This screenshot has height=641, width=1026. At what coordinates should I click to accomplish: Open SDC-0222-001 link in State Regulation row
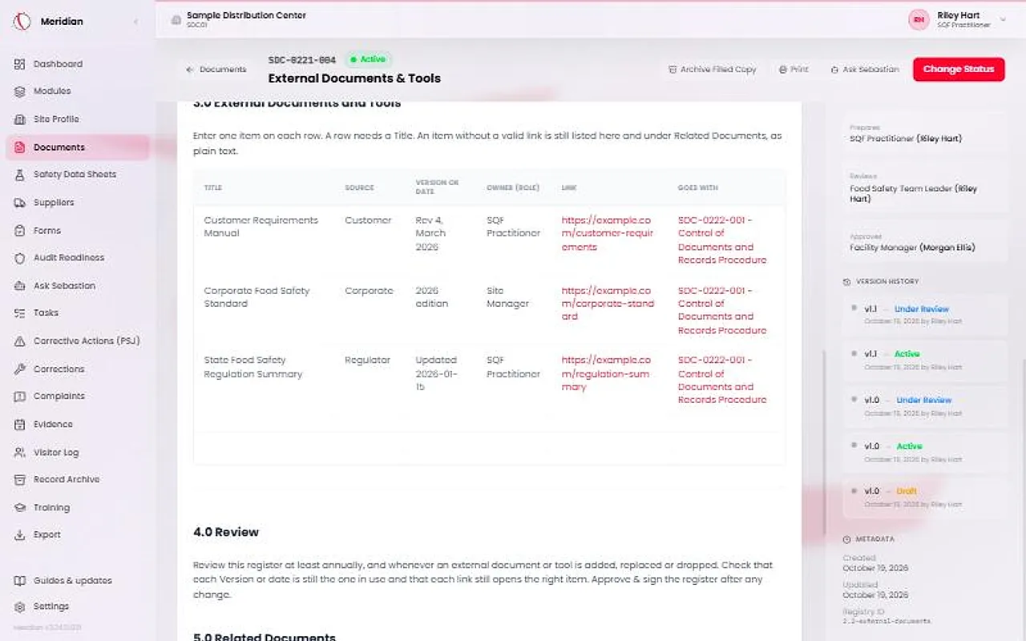tap(722, 381)
